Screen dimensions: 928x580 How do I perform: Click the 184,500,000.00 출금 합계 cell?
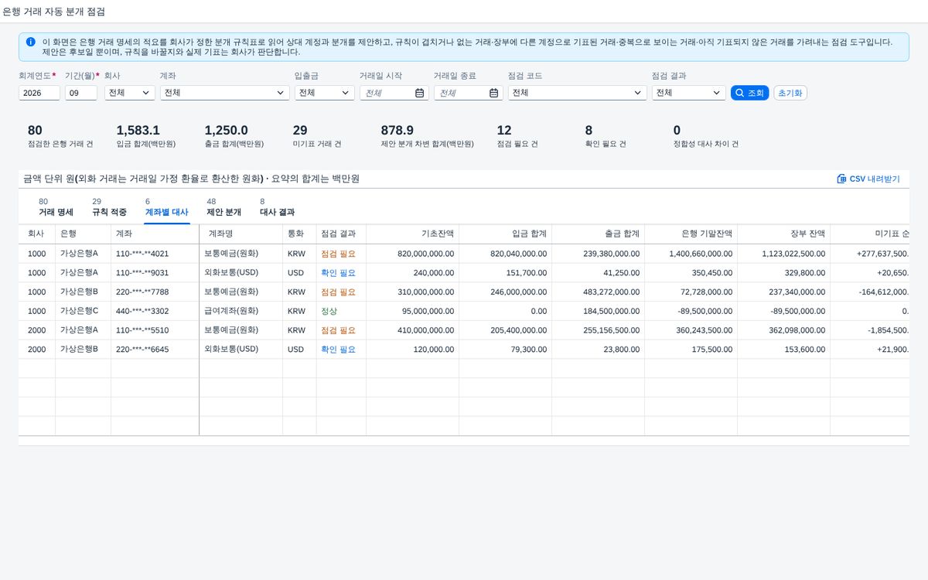point(598,311)
